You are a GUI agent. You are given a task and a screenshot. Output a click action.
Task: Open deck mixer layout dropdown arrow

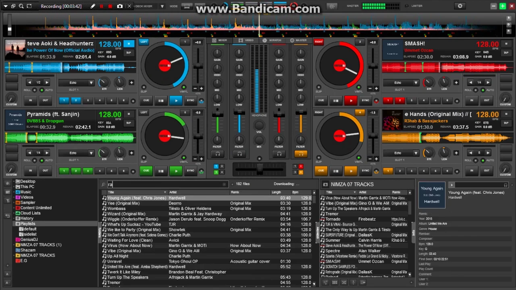pyautogui.click(x=162, y=6)
